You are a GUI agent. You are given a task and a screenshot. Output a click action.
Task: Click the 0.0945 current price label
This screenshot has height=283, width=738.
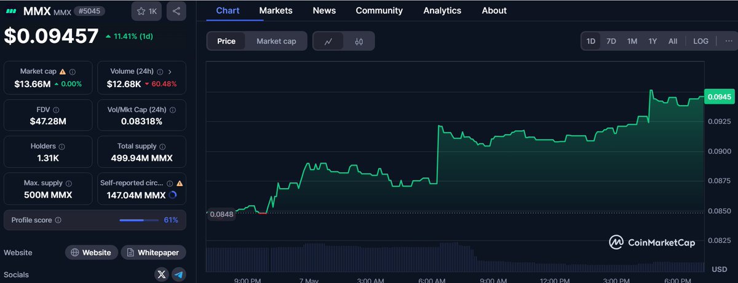point(720,96)
